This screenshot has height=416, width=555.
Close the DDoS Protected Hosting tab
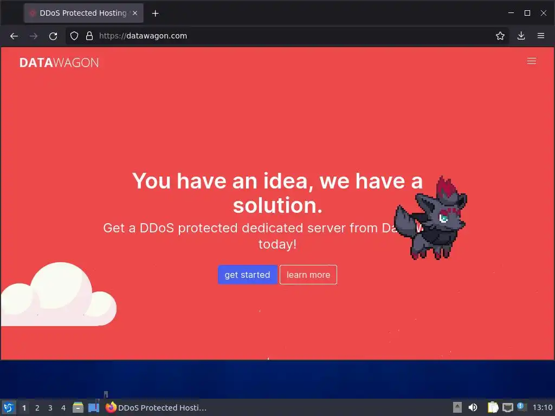tap(135, 13)
